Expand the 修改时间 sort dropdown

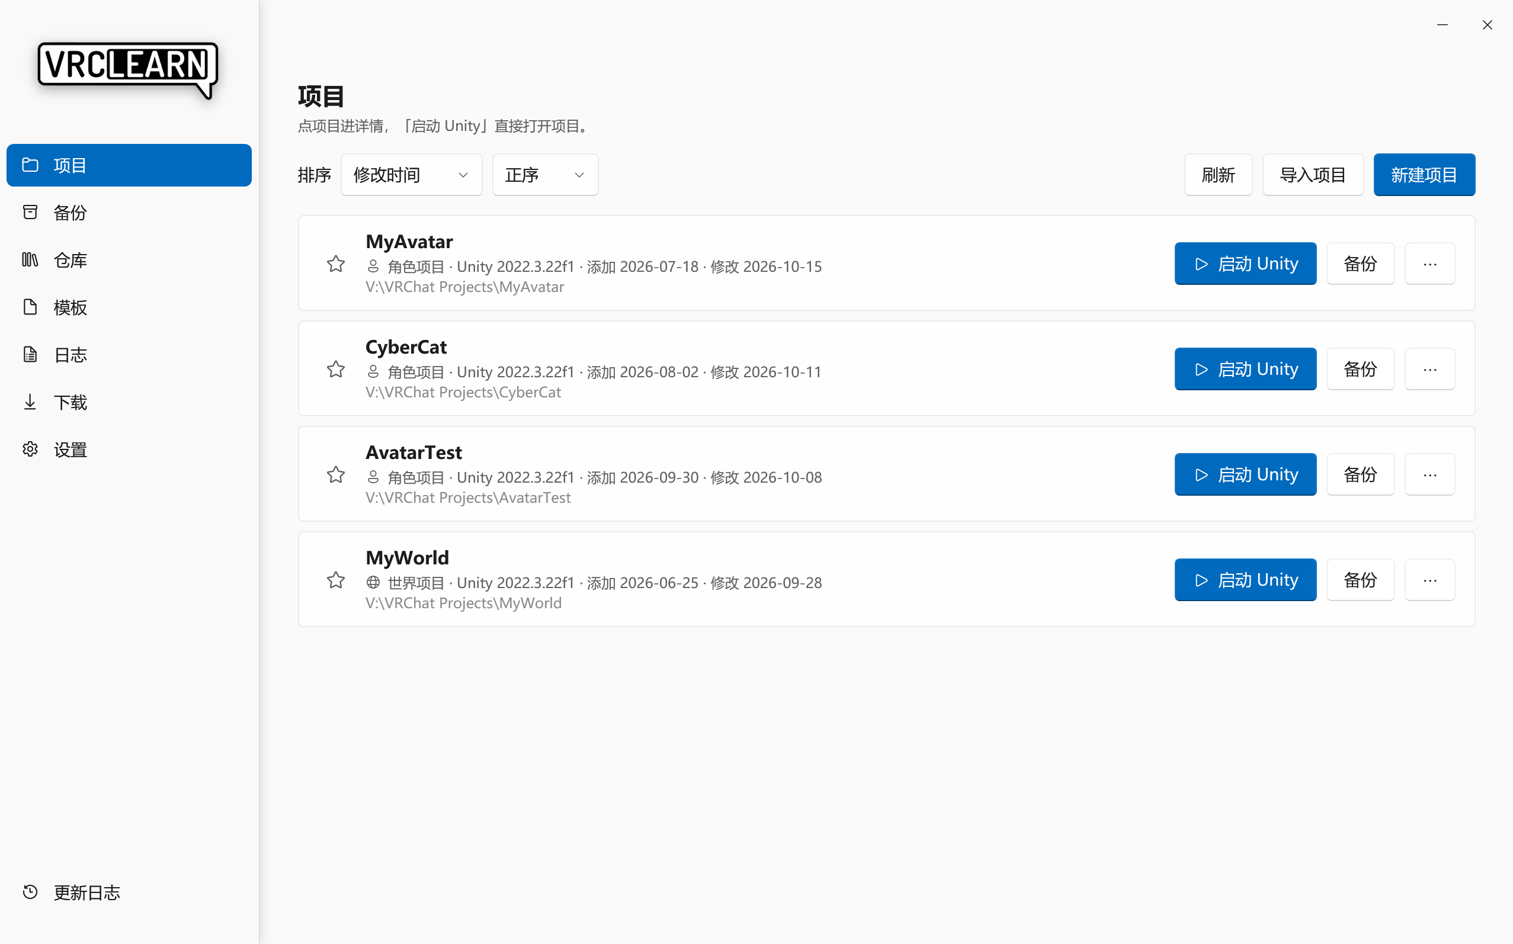(412, 175)
